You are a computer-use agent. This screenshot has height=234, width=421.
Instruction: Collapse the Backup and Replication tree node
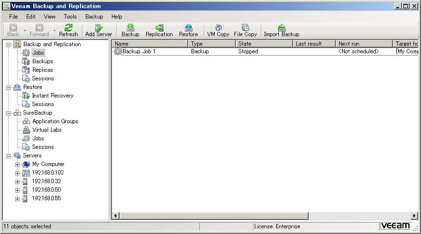click(9, 45)
